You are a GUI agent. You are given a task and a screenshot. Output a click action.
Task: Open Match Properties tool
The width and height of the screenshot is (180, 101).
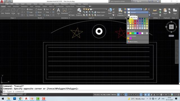point(120,12)
